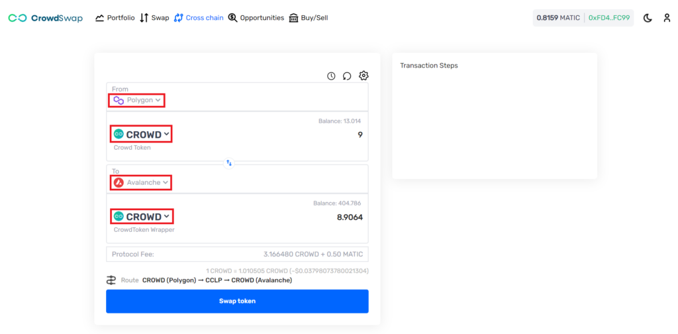Open the Opportunities section

click(x=256, y=18)
